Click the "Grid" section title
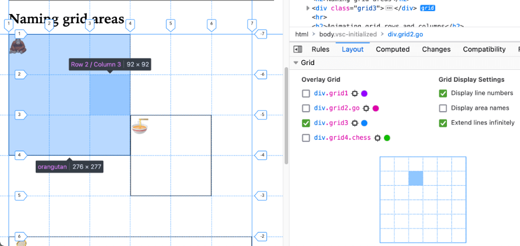520x246 pixels. pyautogui.click(x=308, y=63)
